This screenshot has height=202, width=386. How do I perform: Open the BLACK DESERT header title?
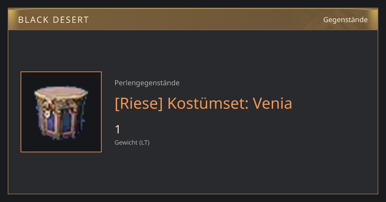point(53,20)
